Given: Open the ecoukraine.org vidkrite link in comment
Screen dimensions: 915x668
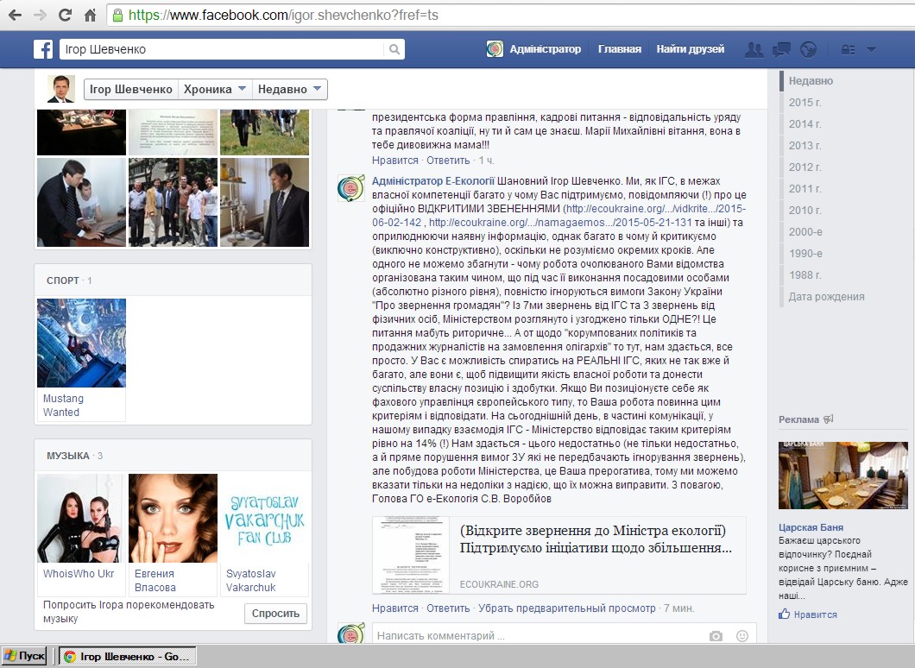Looking at the screenshot, I should tap(654, 208).
